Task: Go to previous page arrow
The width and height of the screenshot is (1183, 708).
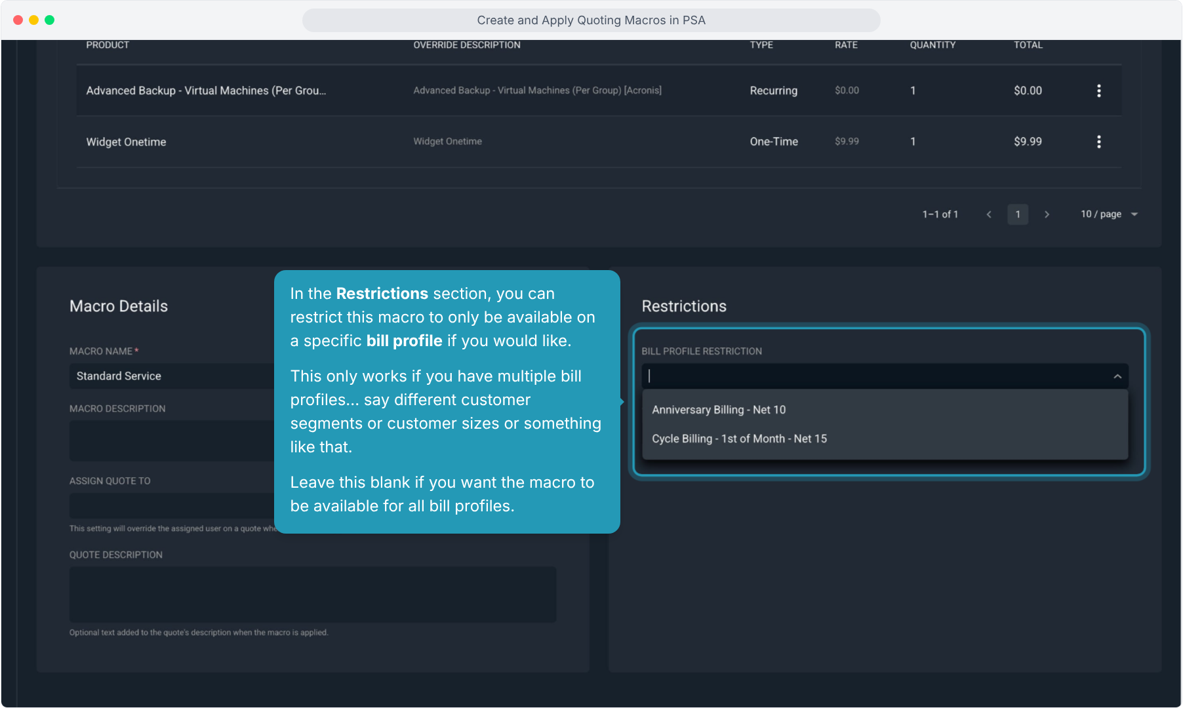Action: (x=989, y=214)
